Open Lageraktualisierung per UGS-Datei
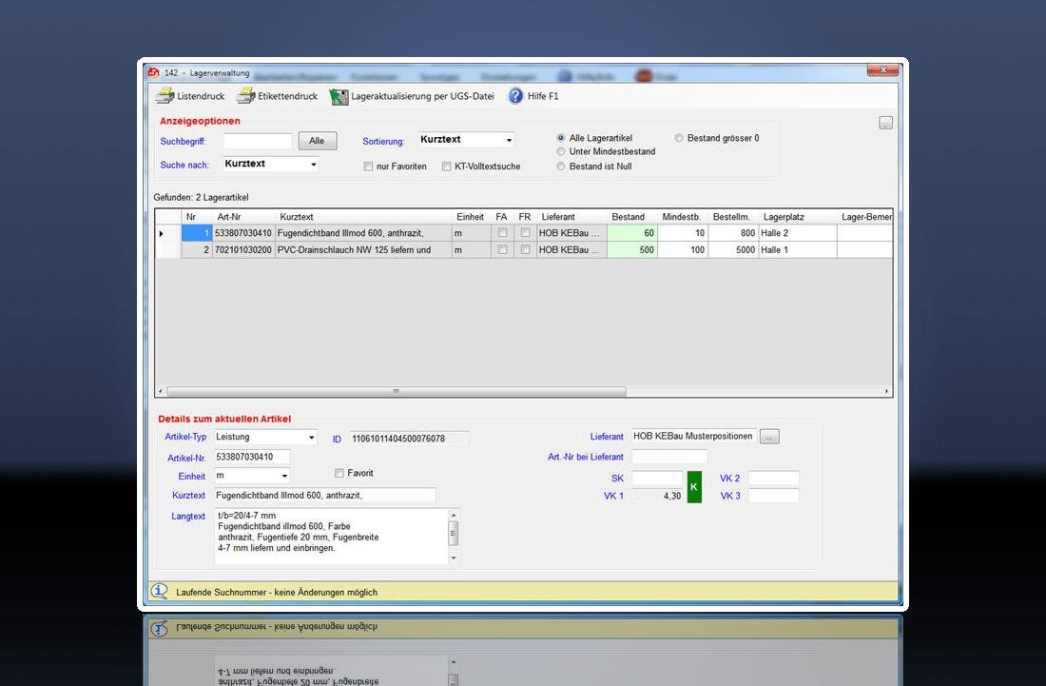Viewport: 1046px width, 686px height. (339, 96)
